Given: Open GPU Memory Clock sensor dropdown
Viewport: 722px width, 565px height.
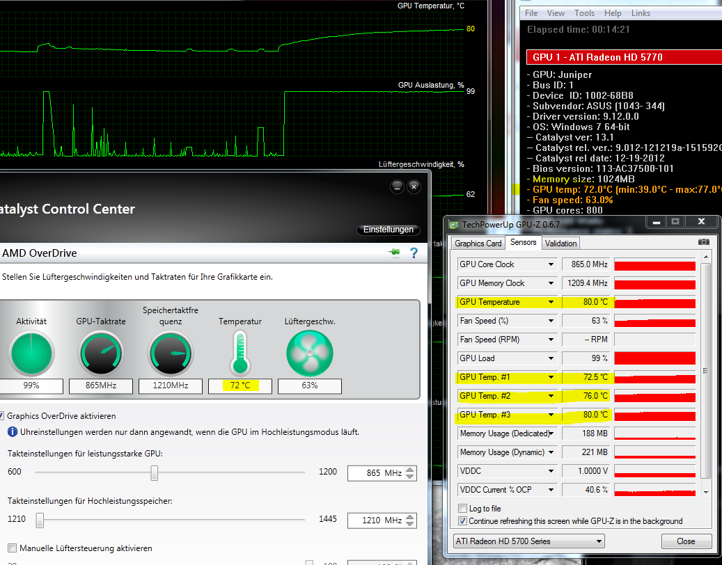Looking at the screenshot, I should pos(551,283).
